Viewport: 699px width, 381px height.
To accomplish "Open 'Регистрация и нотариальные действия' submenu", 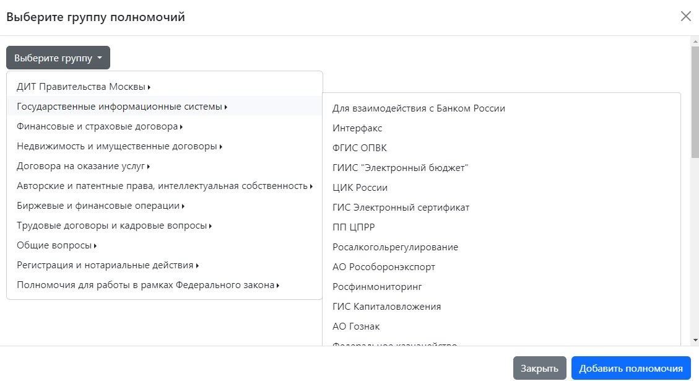I will (x=107, y=266).
